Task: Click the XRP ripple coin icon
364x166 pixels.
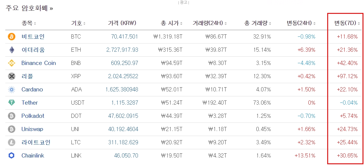Action: [x=11, y=76]
